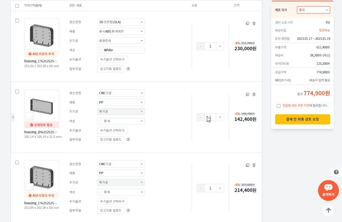Open 생산공정 dropdown 3D 프린팅(SLA)
342x222 pixels.
click(x=121, y=22)
